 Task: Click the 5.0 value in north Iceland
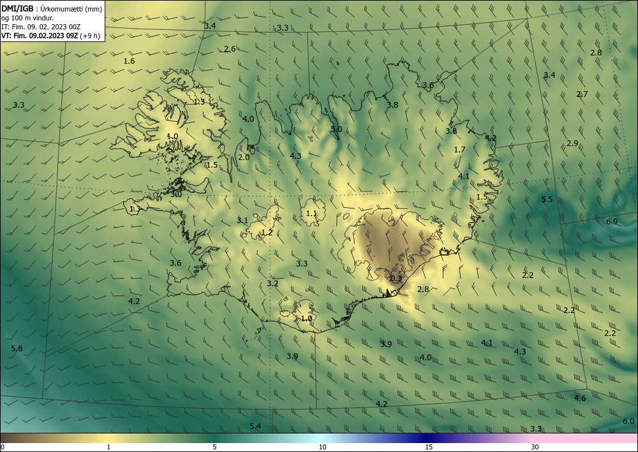point(336,129)
